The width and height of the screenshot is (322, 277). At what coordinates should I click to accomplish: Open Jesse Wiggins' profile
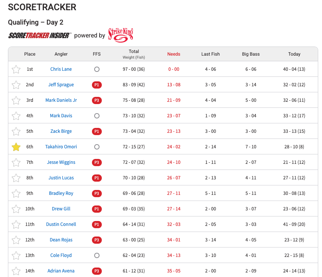tap(61, 162)
